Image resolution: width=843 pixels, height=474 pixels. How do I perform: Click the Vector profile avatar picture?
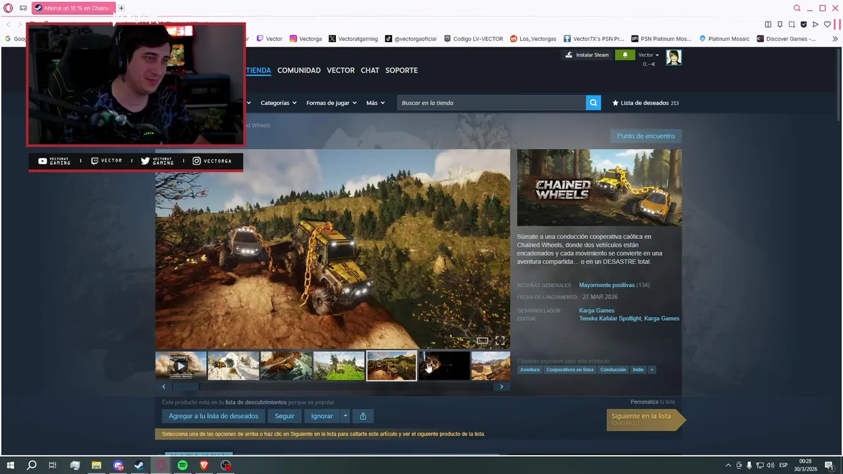click(x=673, y=57)
